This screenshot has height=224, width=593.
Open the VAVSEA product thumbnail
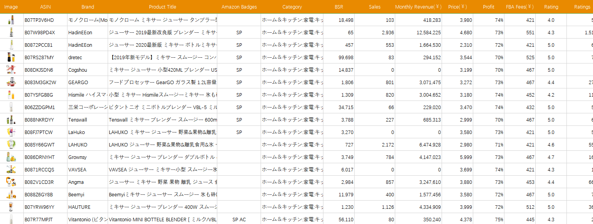coord(11,169)
